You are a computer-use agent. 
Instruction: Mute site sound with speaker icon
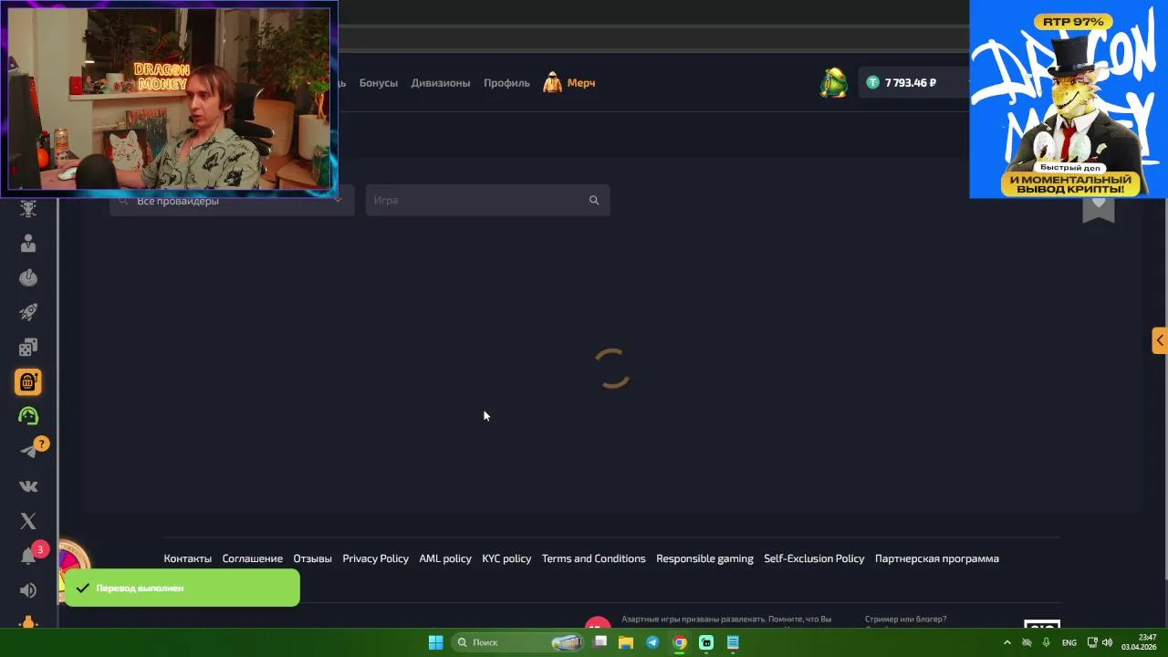[x=28, y=590]
